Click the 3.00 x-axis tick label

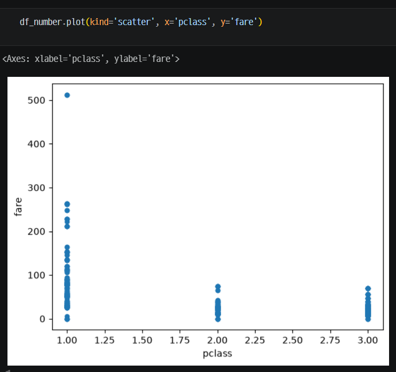tap(368, 341)
